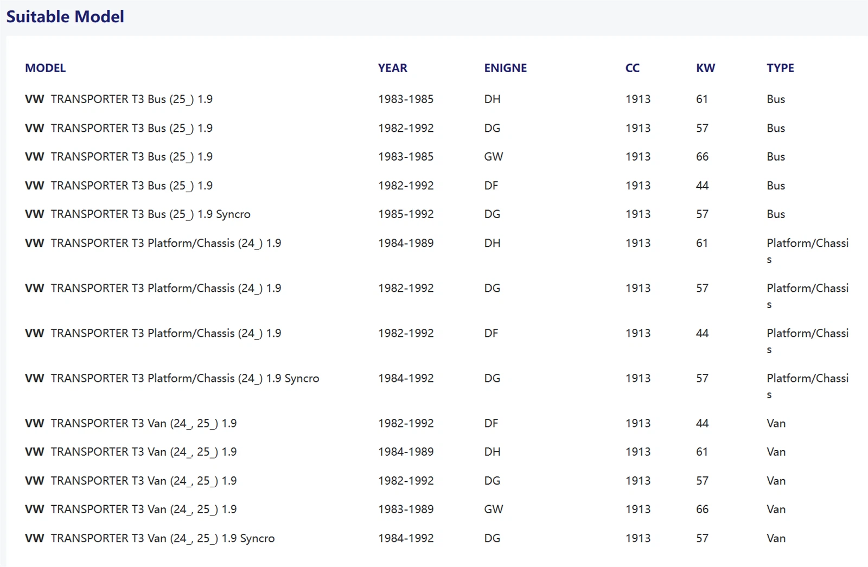Click the Van type cell in the Van DF row
The image size is (868, 567).
click(776, 423)
